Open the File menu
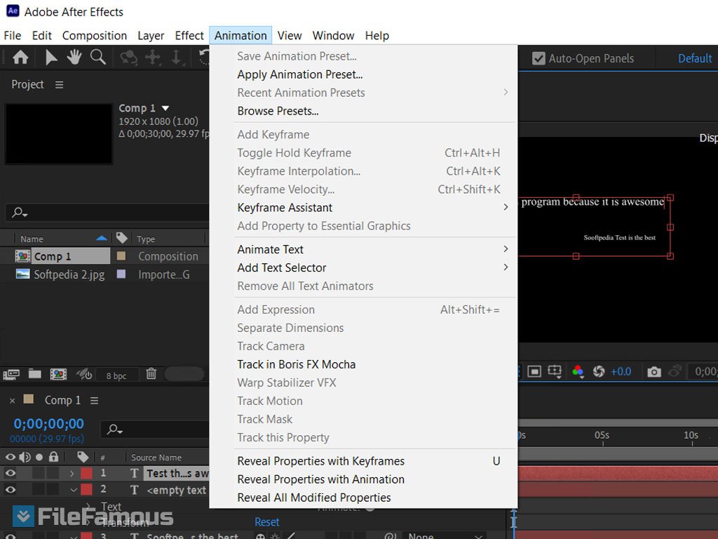Viewport: 718px width, 539px height. click(x=13, y=35)
